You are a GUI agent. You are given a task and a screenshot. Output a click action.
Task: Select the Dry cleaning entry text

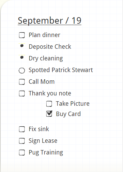coord(46,58)
